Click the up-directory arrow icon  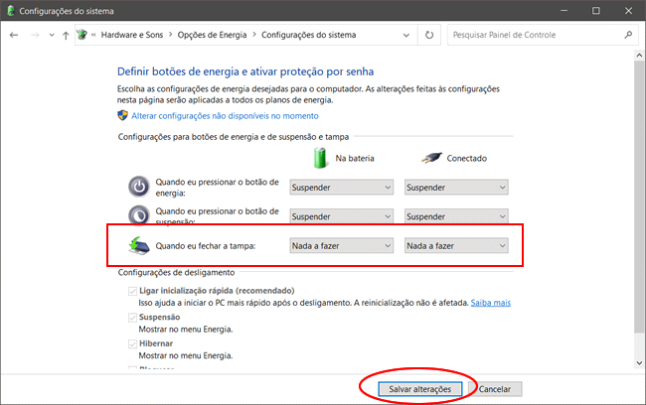66,35
